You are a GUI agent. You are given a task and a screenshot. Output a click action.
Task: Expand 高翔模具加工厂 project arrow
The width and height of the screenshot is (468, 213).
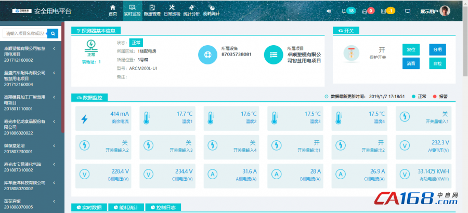tap(54, 97)
